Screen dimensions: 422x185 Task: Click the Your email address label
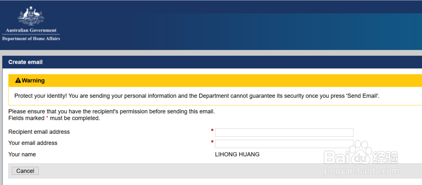point(33,143)
